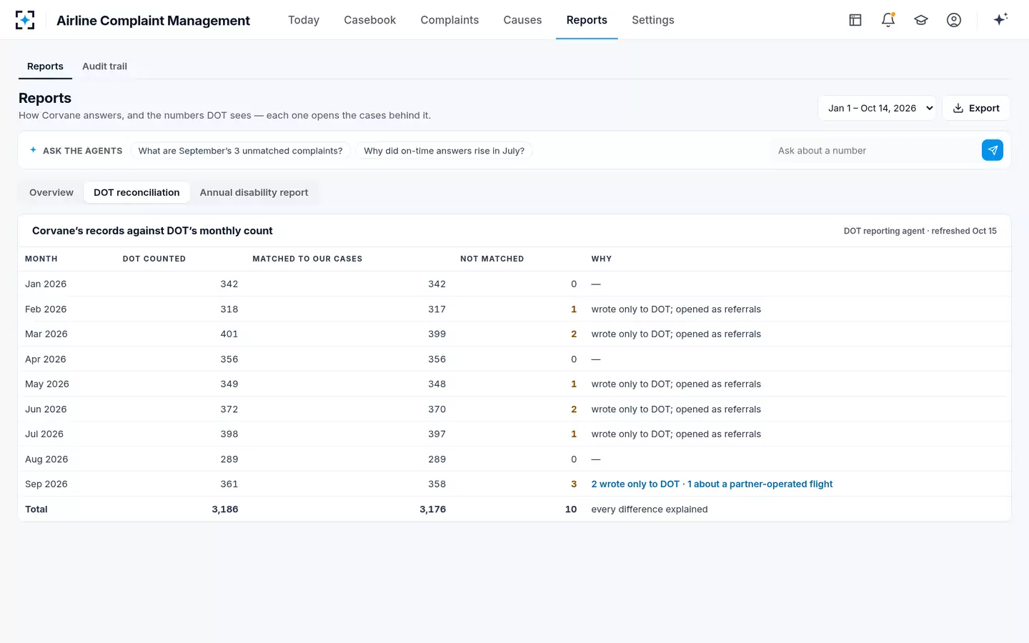The image size is (1029, 643).
Task: Send the question with the paper-plane button
Action: point(993,150)
